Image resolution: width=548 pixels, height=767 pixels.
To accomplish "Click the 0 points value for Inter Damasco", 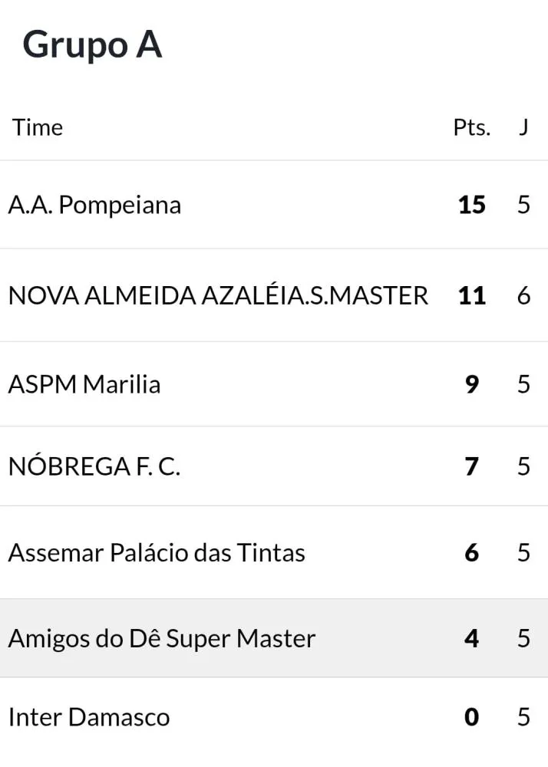I will click(x=472, y=717).
